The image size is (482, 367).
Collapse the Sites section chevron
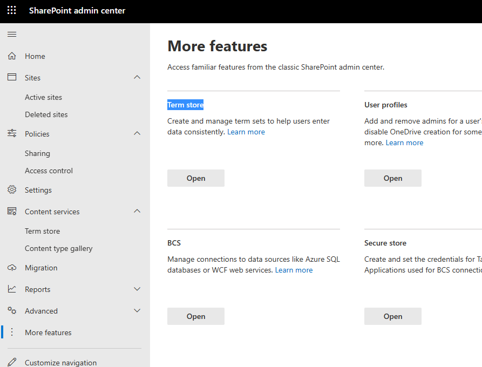[x=137, y=77]
